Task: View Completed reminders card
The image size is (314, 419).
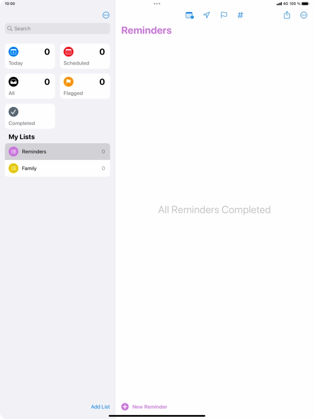Action: [30, 116]
